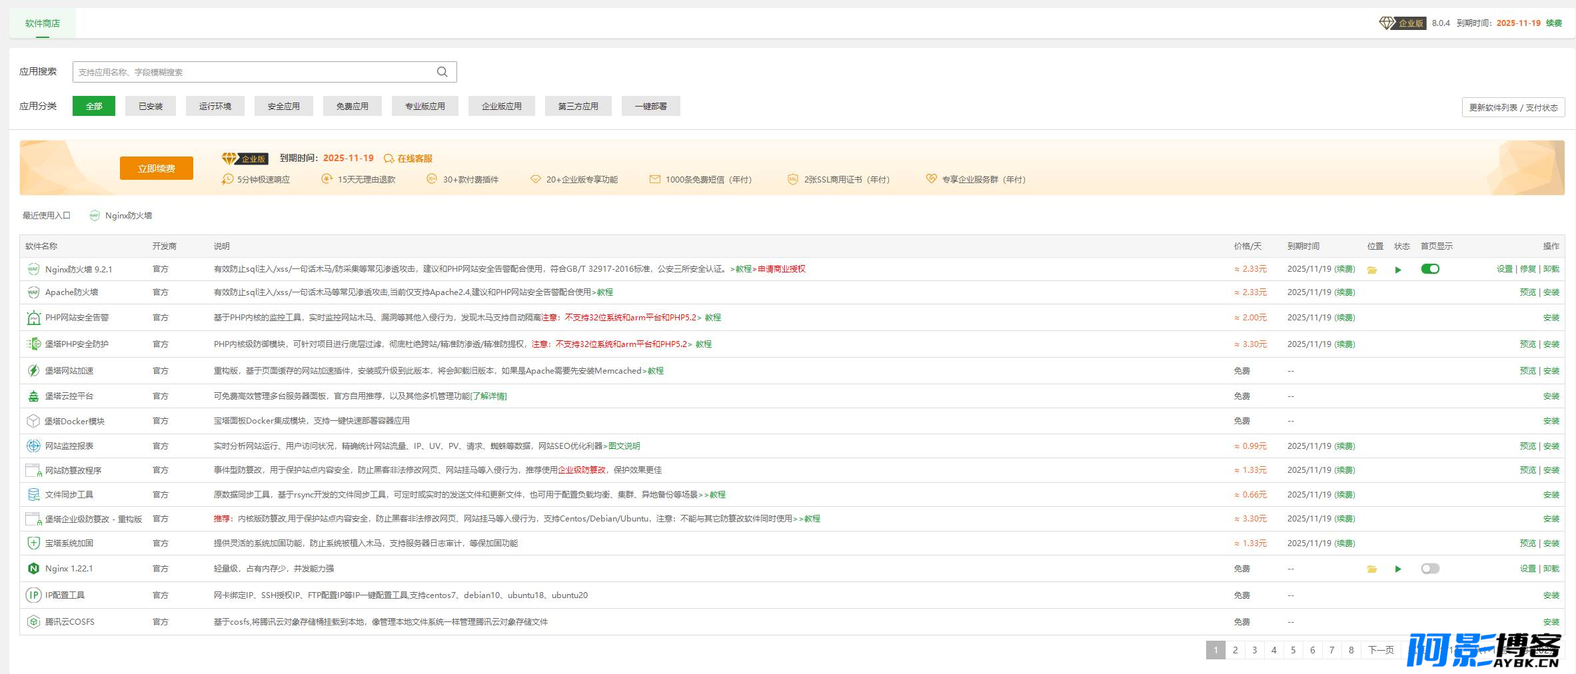Click the 腾讯云COSFS icon

pyautogui.click(x=33, y=622)
